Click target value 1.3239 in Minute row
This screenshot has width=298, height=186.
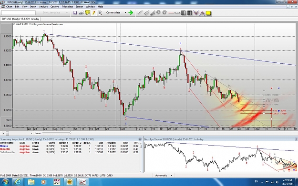point(64,146)
